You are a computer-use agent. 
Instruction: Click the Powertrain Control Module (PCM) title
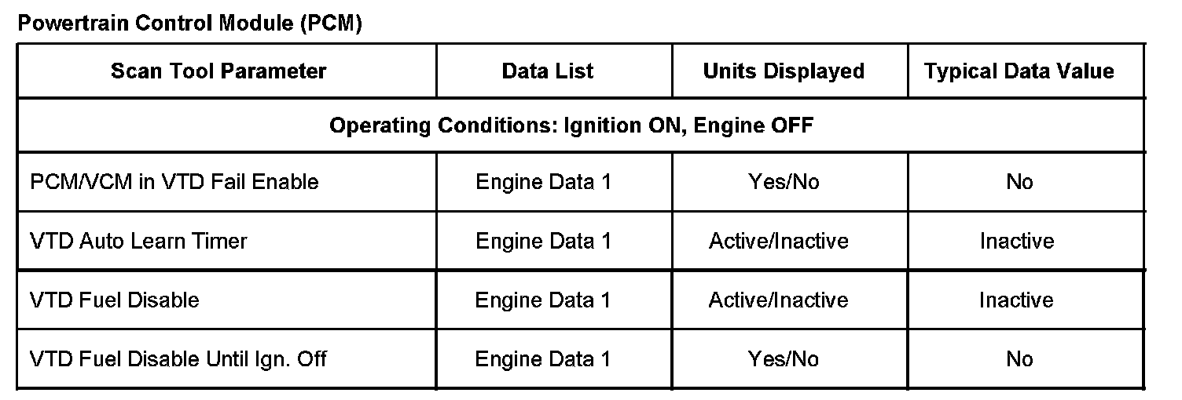[189, 24]
